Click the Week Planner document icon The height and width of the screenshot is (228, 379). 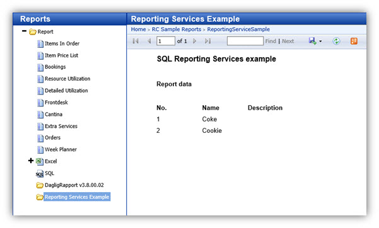tap(40, 150)
